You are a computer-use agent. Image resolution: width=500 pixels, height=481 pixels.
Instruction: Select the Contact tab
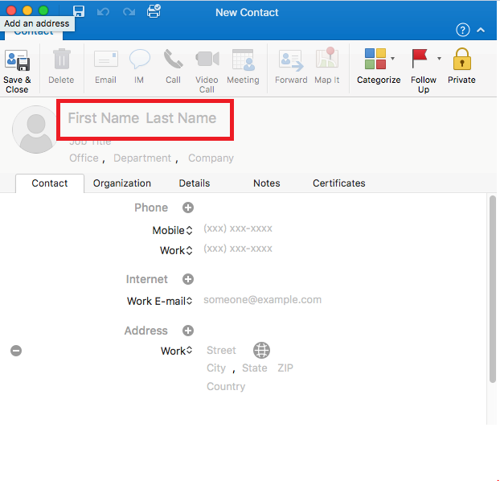click(50, 183)
